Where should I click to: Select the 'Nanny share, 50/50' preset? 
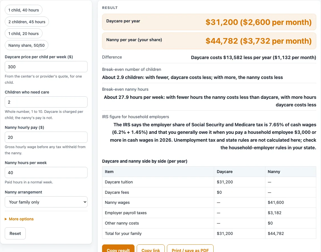[x=26, y=45]
